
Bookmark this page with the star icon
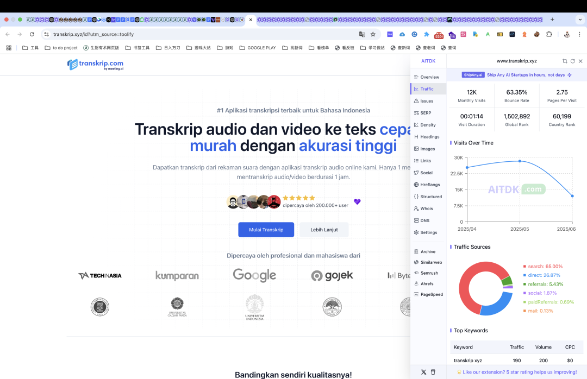(373, 34)
